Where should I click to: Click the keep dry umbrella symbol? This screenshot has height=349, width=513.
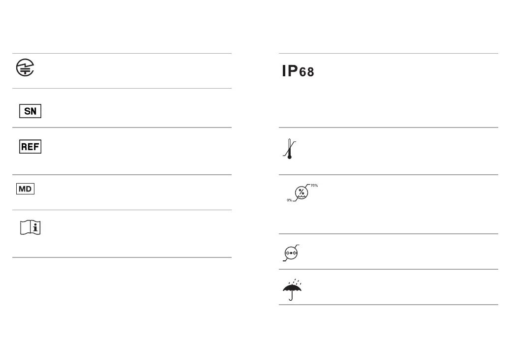click(292, 289)
